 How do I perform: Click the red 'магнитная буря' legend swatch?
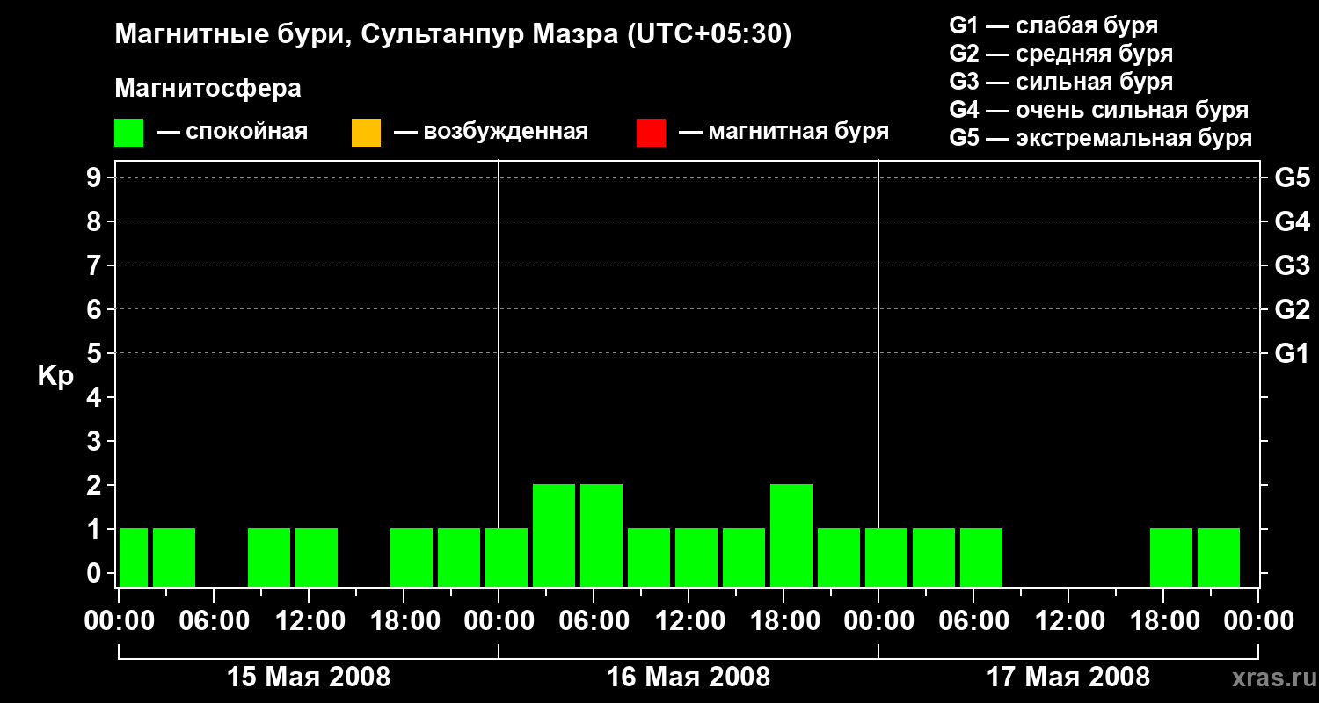(651, 132)
